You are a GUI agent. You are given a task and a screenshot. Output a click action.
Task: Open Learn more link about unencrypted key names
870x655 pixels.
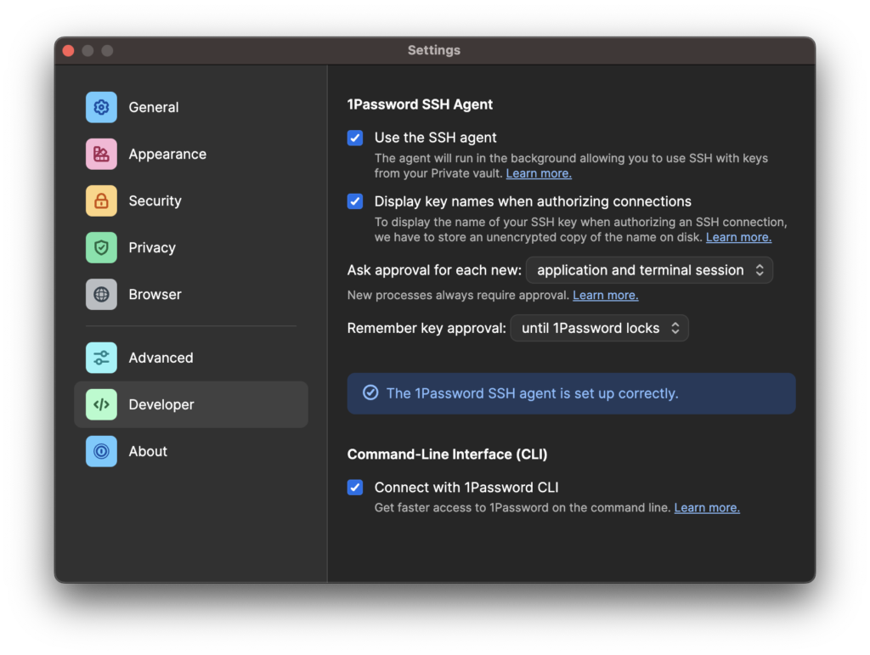point(738,237)
